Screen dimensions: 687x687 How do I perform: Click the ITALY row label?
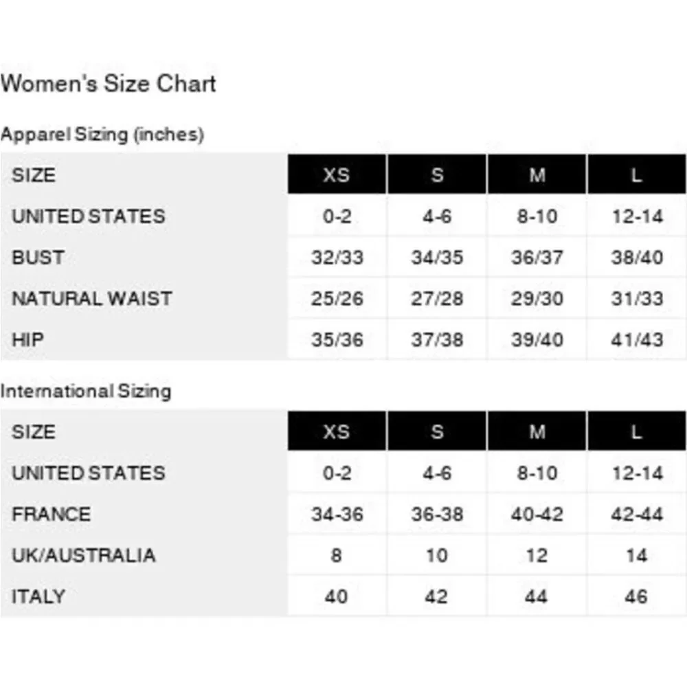click(38, 596)
